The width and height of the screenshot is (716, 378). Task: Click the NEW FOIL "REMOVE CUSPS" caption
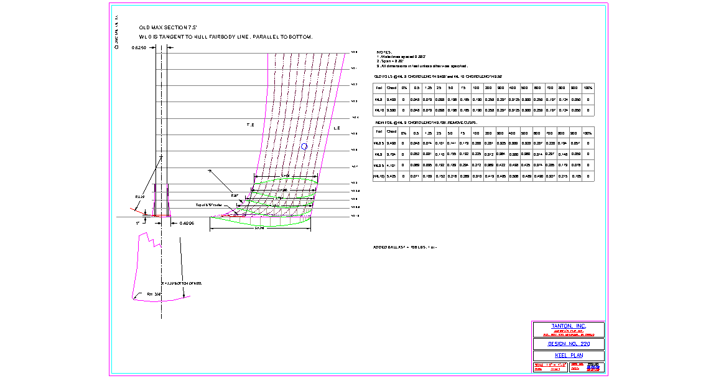[x=426, y=123]
